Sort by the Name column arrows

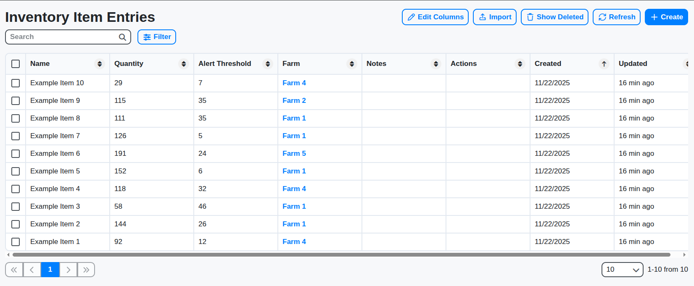click(100, 64)
